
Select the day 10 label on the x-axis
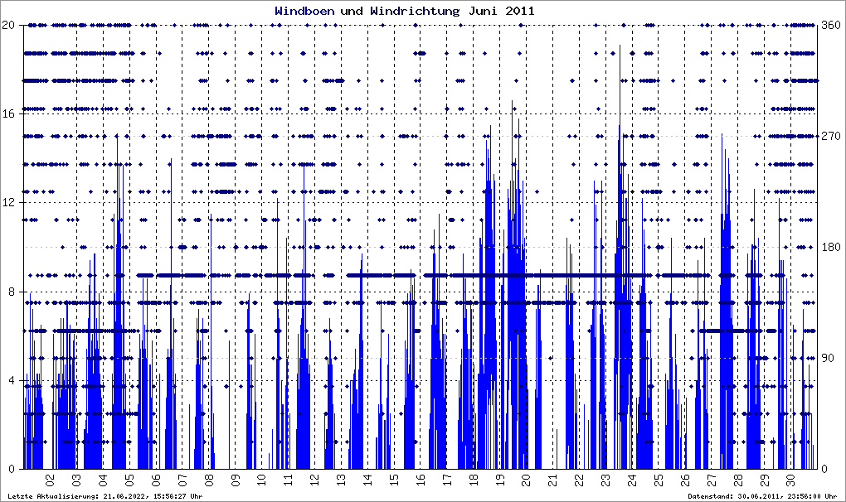pyautogui.click(x=261, y=480)
